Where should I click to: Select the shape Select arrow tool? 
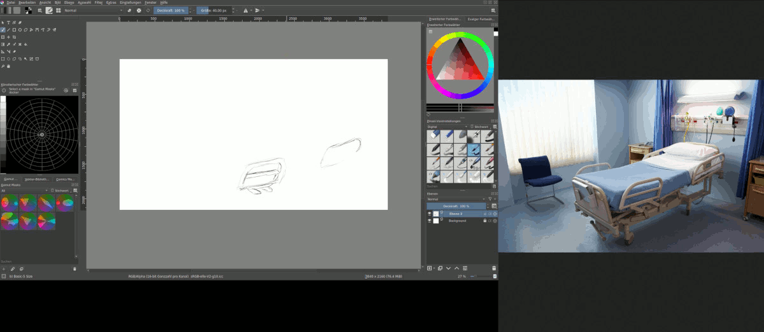3,22
